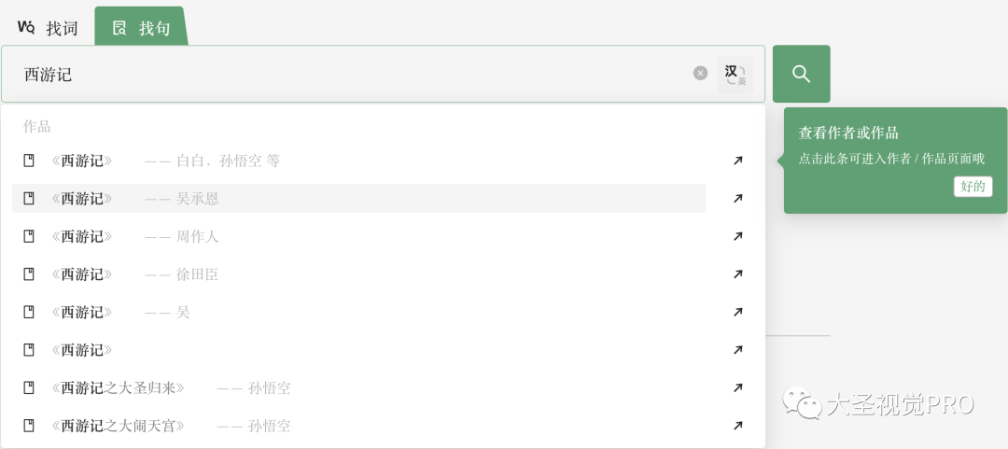The height and width of the screenshot is (449, 1008).
Task: Switch to the 找词 tab
Action: point(49,28)
